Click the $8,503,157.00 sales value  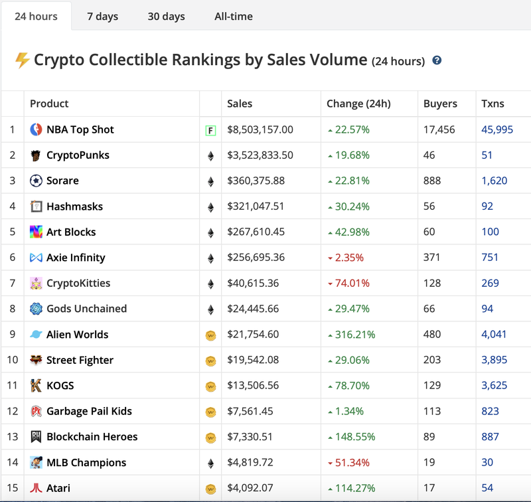(260, 129)
